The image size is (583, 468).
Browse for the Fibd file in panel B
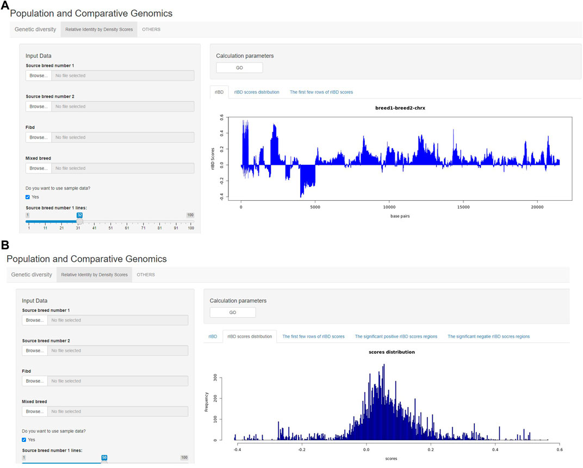[35, 381]
